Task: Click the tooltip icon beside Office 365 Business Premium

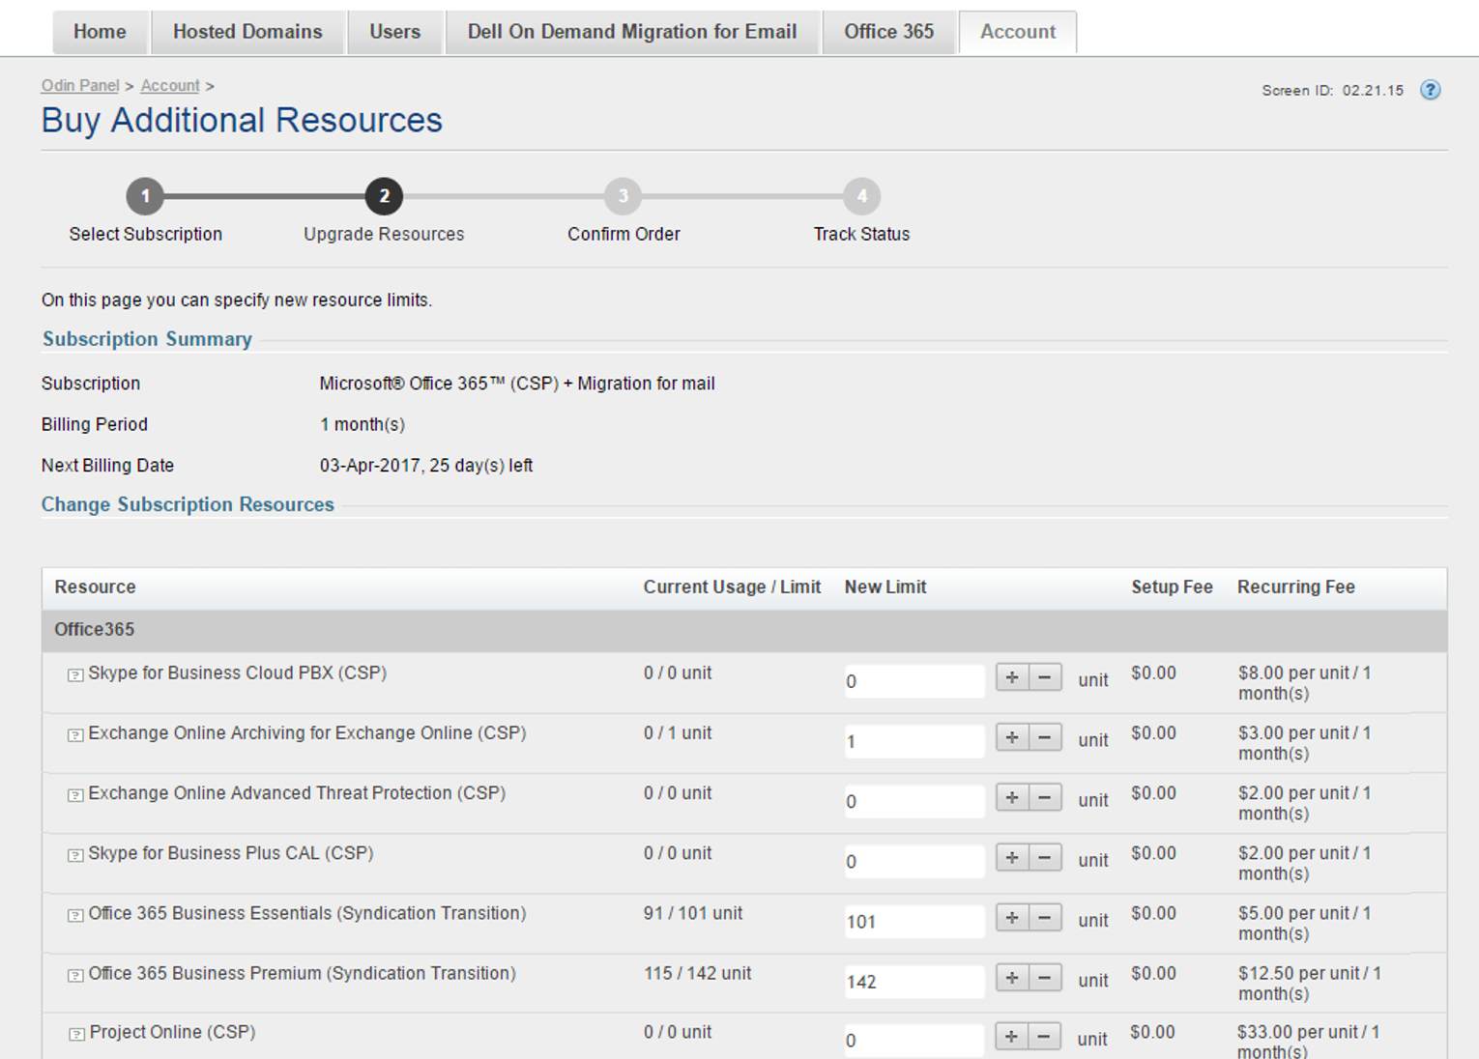Action: click(74, 975)
